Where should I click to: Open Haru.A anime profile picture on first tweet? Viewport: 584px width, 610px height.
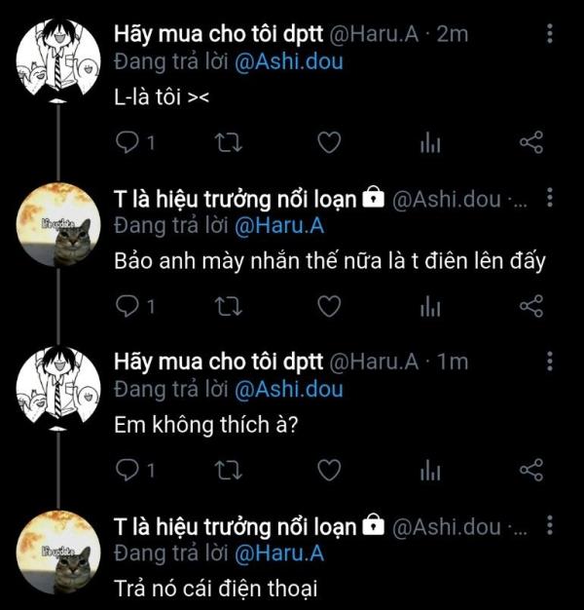tap(58, 58)
